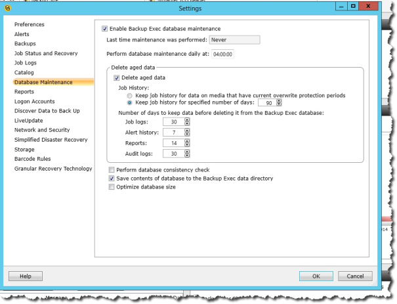This screenshot has height=304, width=397.
Task: Maximize the Settings window
Action: pyautogui.click(x=353, y=7)
